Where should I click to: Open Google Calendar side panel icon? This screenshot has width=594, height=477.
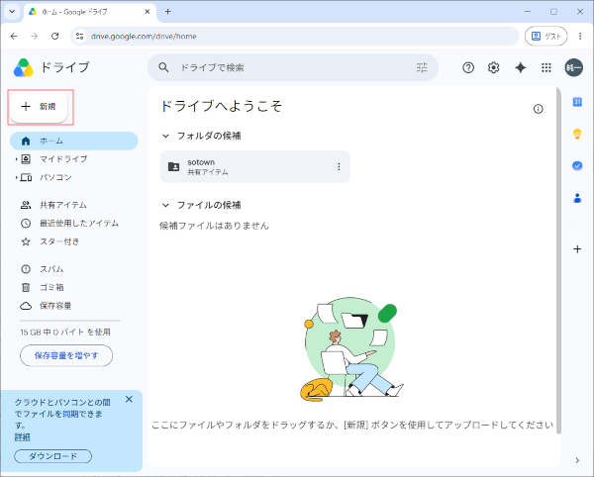[577, 102]
